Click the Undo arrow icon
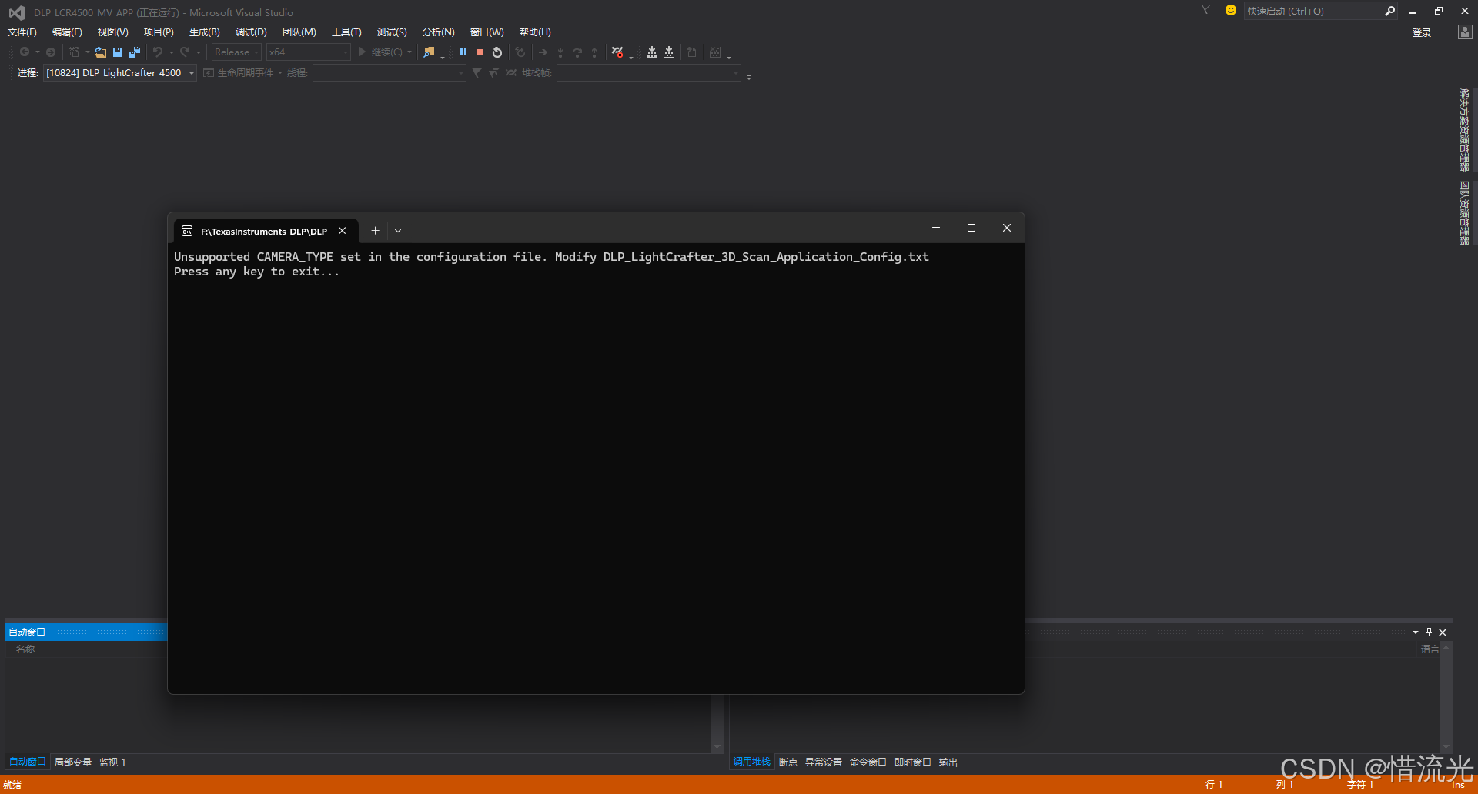The height and width of the screenshot is (794, 1478). 158,52
